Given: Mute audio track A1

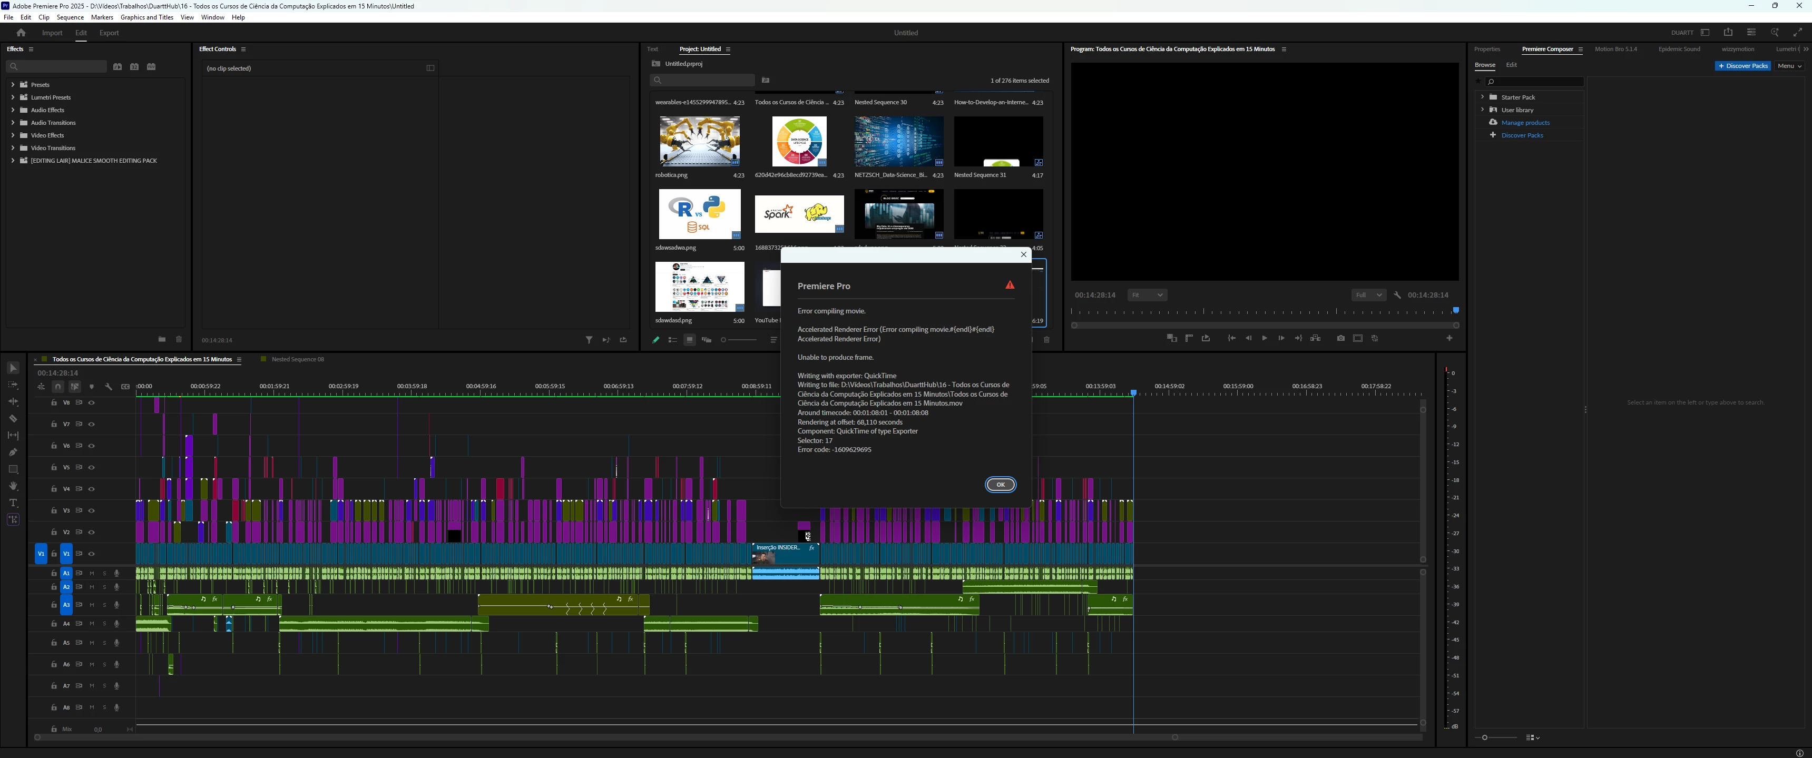Looking at the screenshot, I should tap(92, 574).
